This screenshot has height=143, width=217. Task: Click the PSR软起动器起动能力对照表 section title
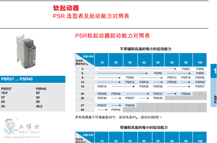point(112,36)
